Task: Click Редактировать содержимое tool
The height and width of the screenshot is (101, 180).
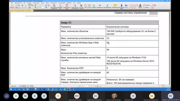Action: [54, 6]
